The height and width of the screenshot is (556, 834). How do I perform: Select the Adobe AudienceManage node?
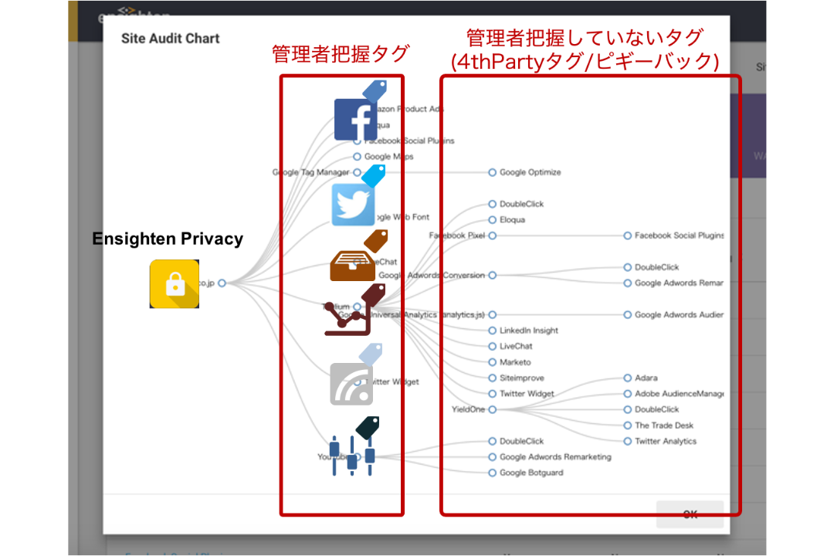[x=628, y=394]
